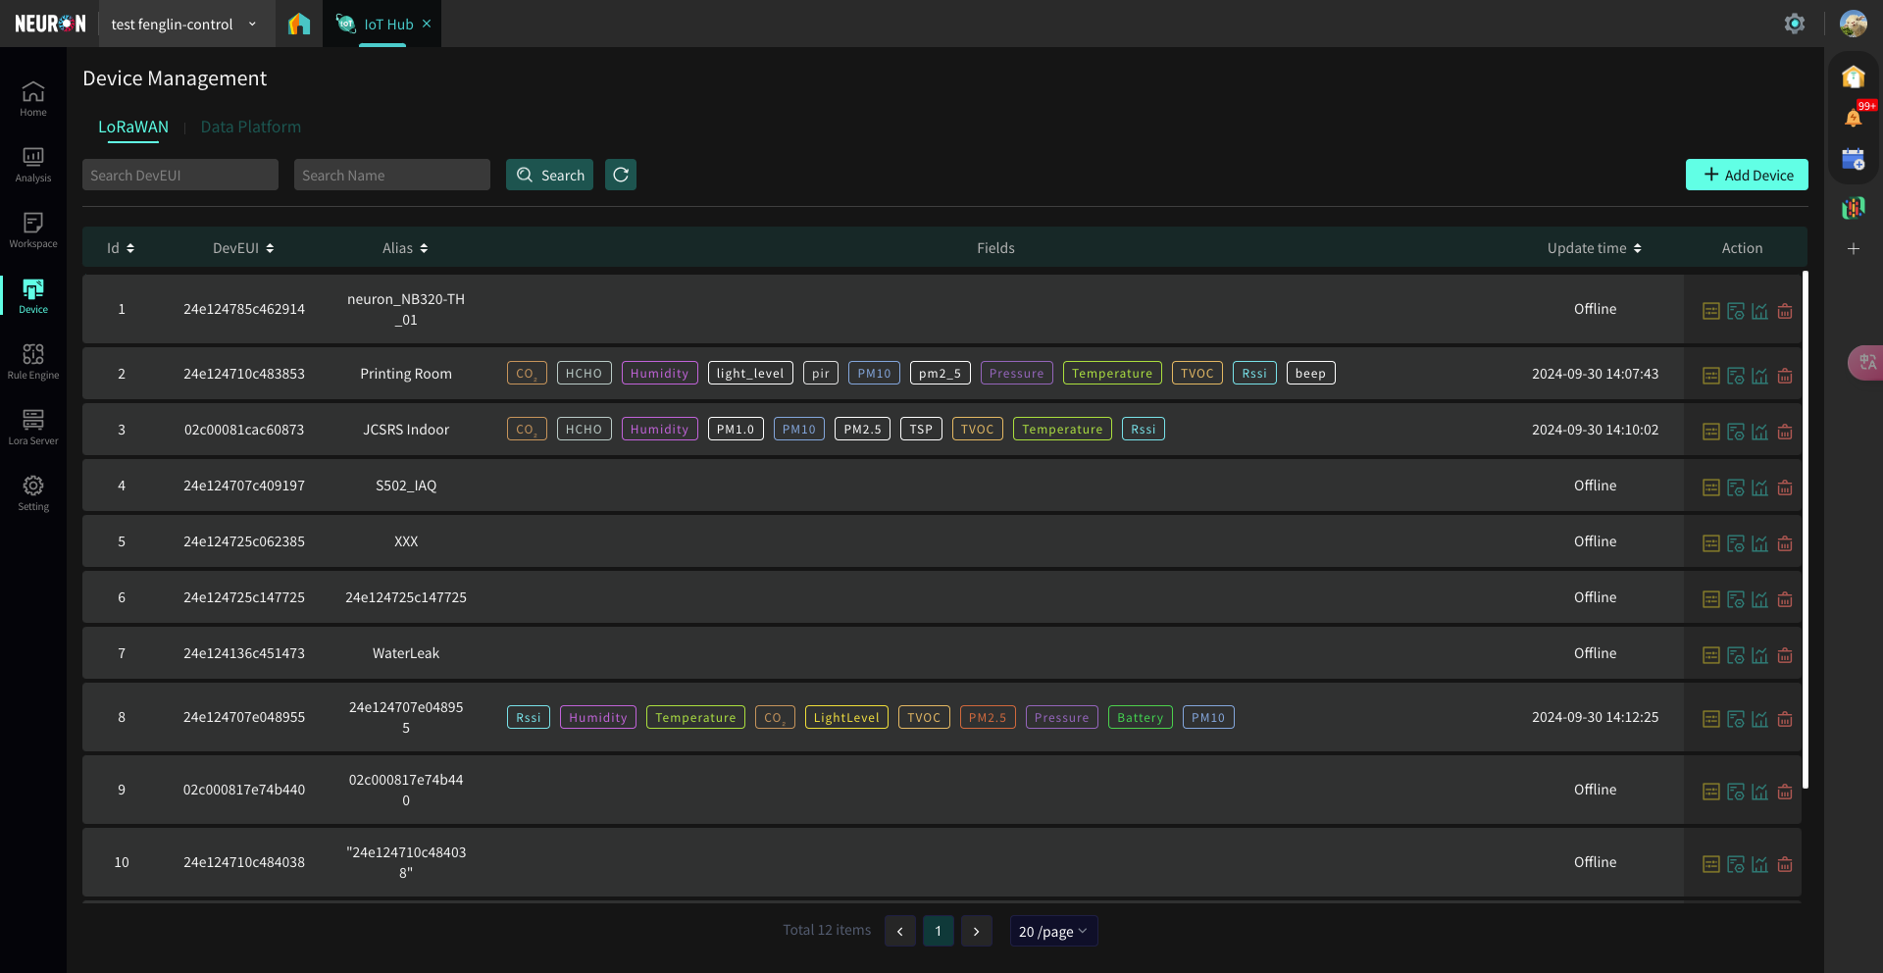Open Setting in the left sidebar
Image resolution: width=1883 pixels, height=973 pixels.
coord(33,493)
